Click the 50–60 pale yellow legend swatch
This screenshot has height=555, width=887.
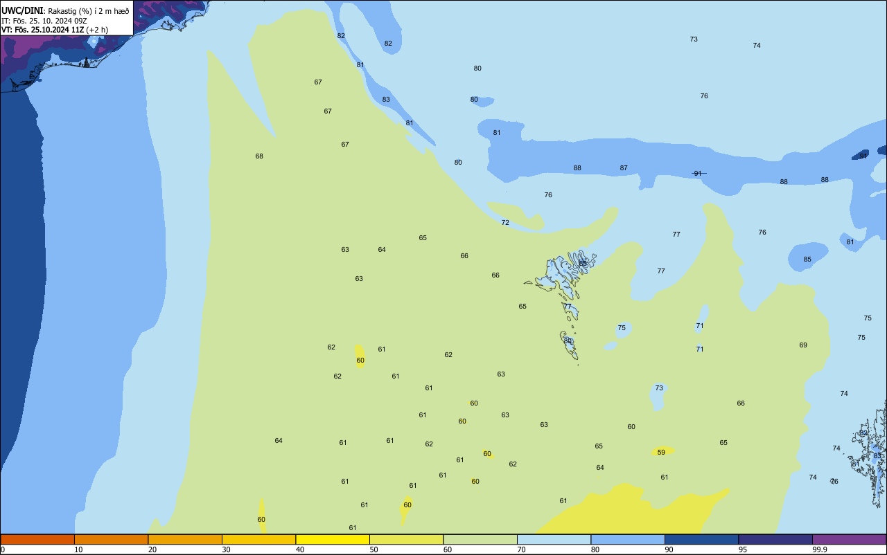[406, 539]
